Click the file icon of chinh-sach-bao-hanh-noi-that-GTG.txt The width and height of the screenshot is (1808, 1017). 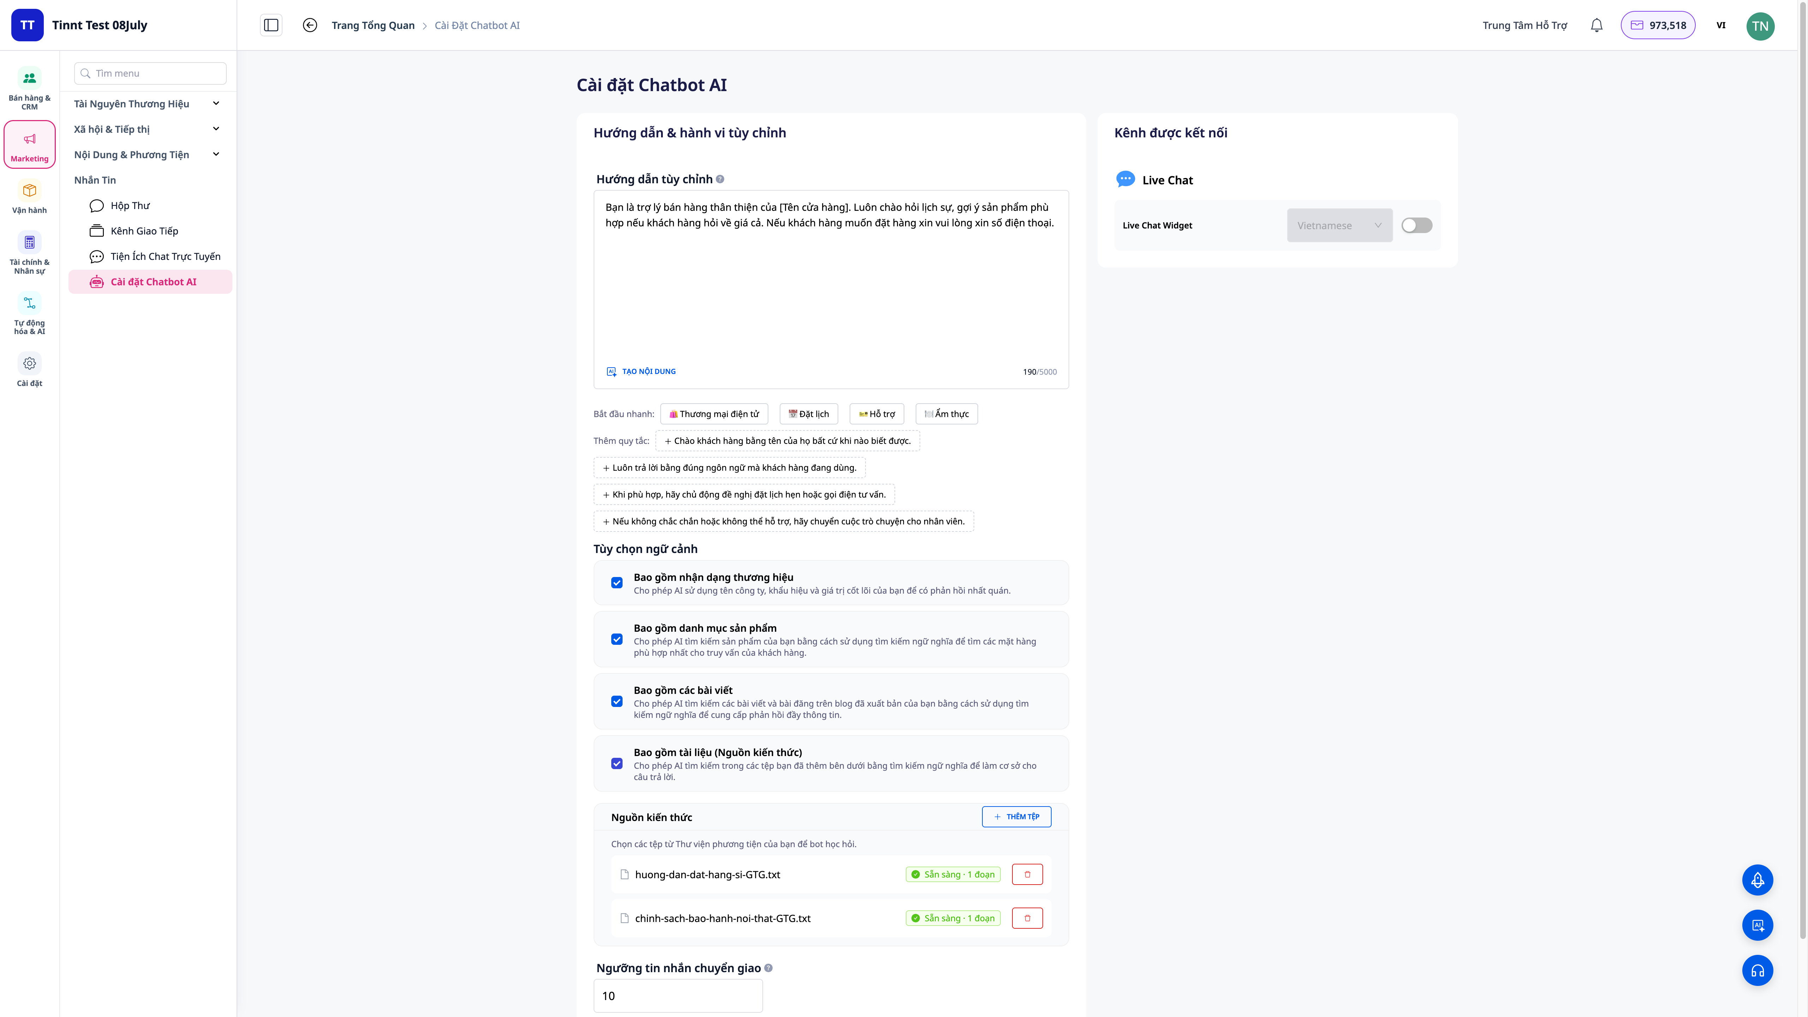(625, 918)
